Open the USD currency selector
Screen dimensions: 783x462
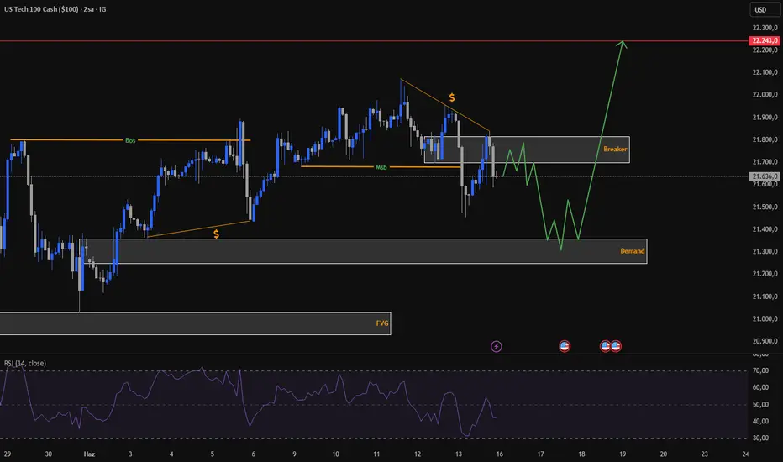pos(765,9)
